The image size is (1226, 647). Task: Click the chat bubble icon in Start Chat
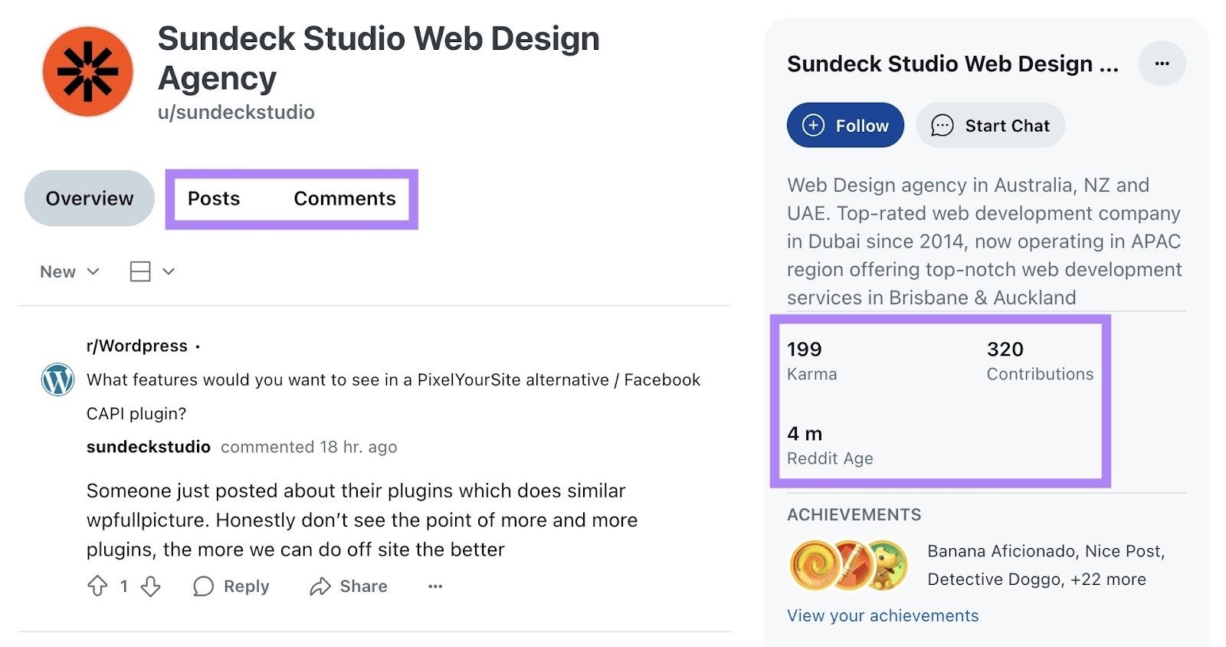pos(942,125)
